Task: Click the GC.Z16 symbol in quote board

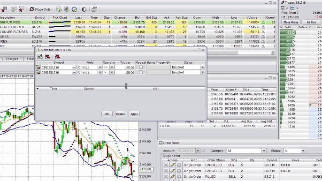Action: click(x=37, y=27)
